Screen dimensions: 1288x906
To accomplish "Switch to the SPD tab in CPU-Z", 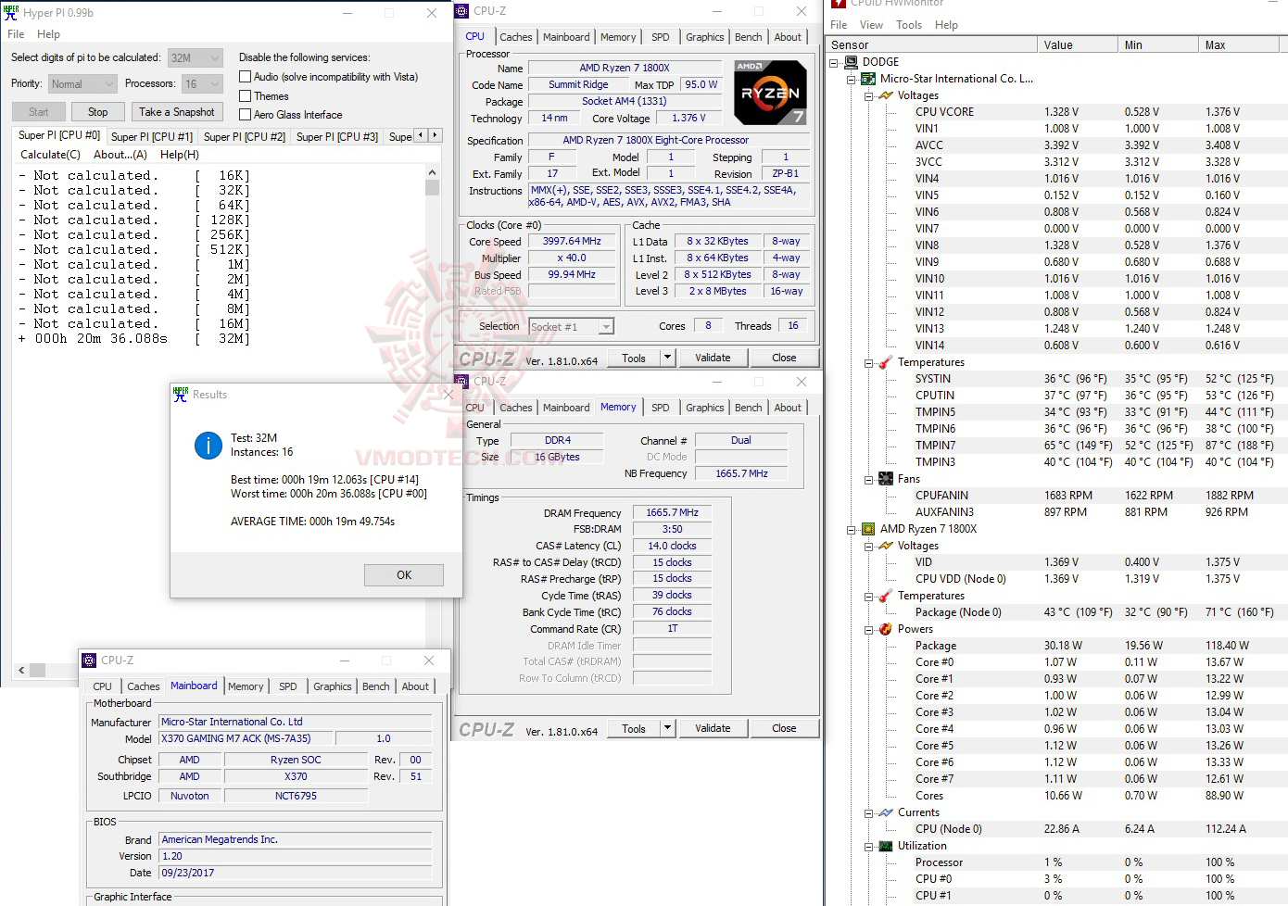I will click(661, 37).
